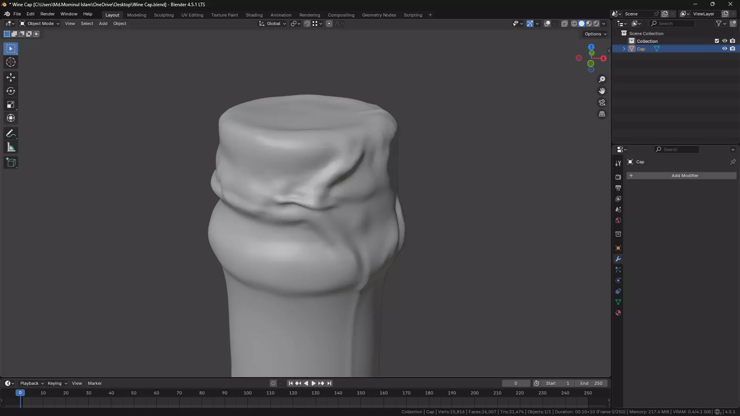Jump to the last frame

[329, 383]
